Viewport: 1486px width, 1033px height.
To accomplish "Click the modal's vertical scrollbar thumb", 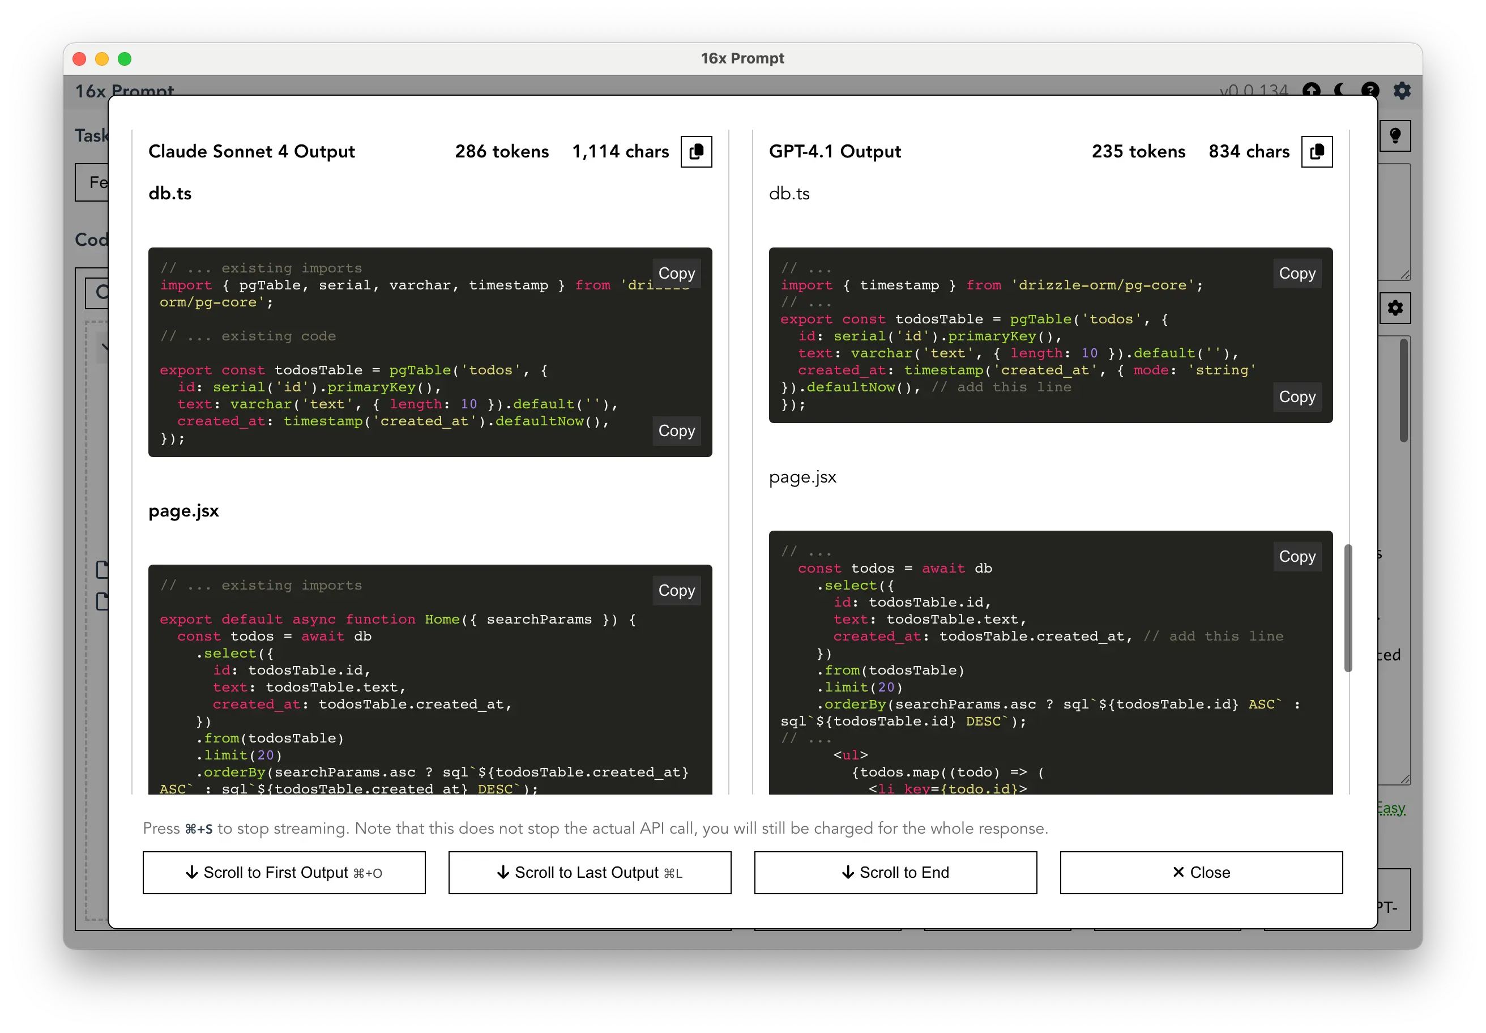I will click(1348, 608).
